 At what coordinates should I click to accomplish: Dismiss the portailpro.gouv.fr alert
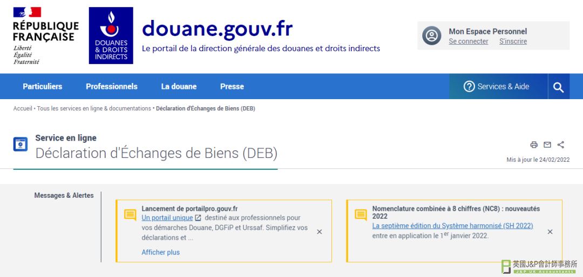[x=320, y=232]
